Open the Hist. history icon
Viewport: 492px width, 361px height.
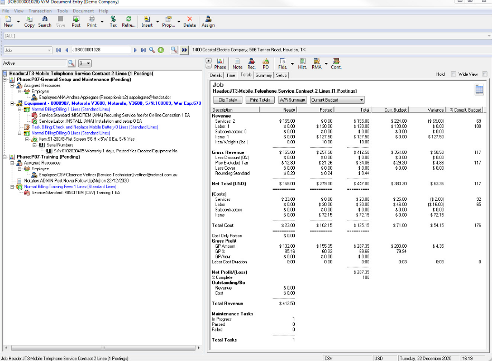click(302, 63)
